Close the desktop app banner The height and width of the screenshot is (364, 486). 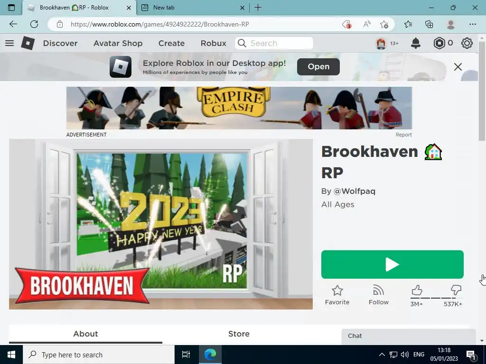pos(458,66)
